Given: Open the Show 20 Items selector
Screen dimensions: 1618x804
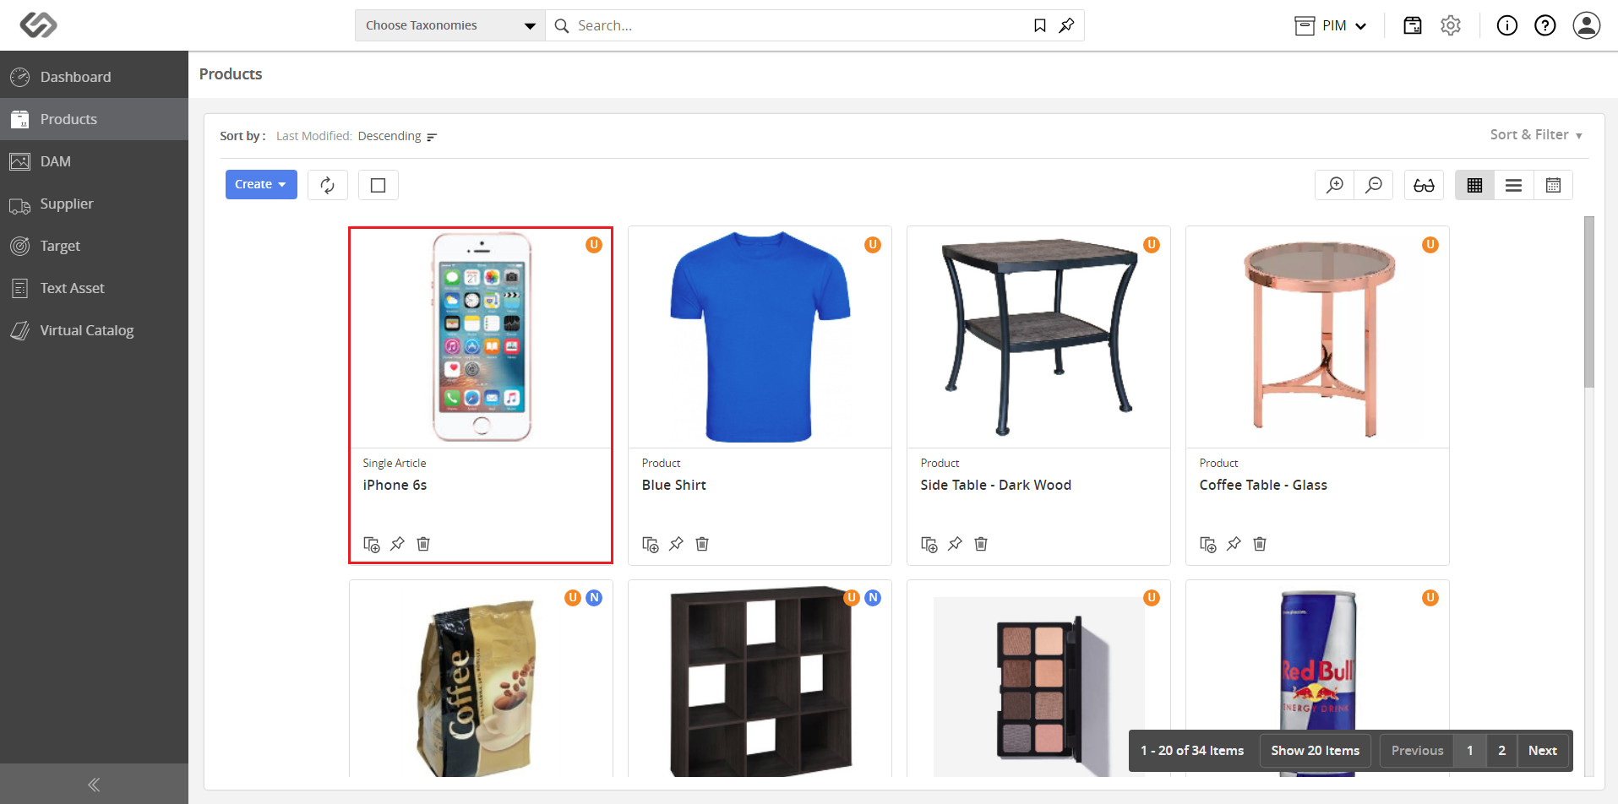Looking at the screenshot, I should tap(1315, 751).
